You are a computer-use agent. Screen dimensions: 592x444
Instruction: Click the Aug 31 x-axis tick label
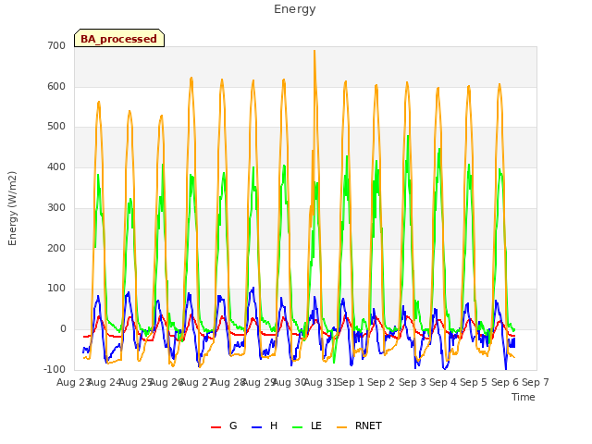click(321, 382)
